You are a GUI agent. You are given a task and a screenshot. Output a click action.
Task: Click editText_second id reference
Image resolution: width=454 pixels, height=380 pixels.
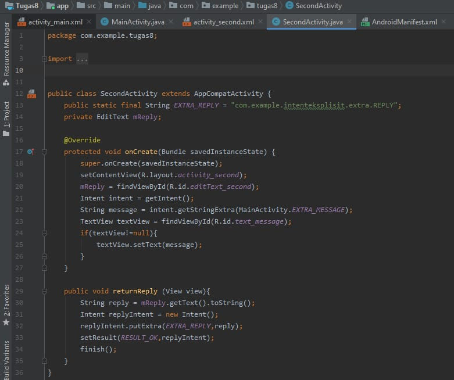pyautogui.click(x=220, y=187)
